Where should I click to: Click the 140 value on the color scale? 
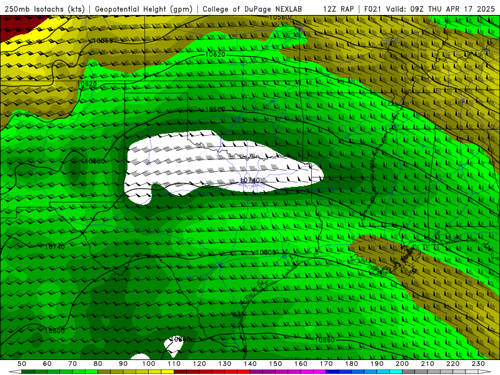250,364
